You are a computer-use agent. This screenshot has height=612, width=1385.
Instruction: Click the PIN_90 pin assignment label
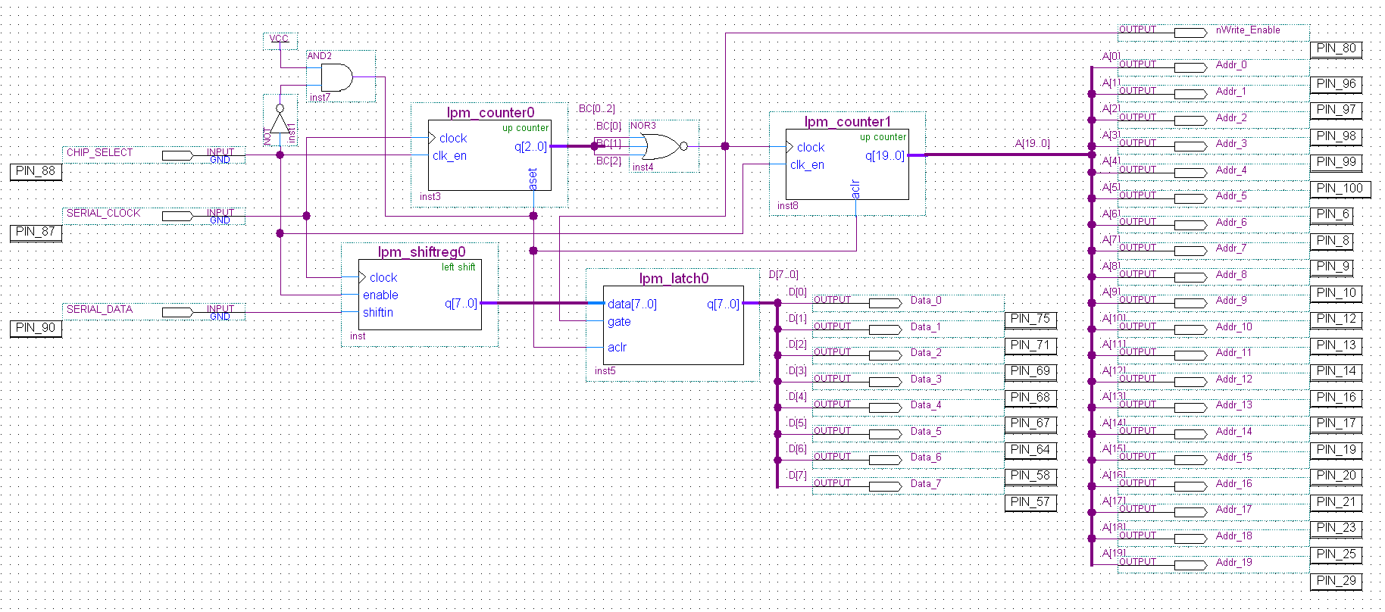tap(36, 328)
